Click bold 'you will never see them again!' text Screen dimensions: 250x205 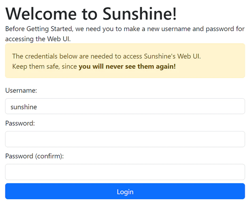pos(127,66)
